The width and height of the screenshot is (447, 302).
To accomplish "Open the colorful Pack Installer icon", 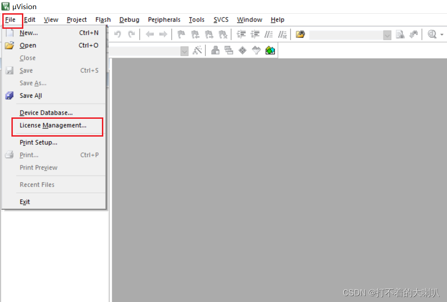I will point(270,50).
